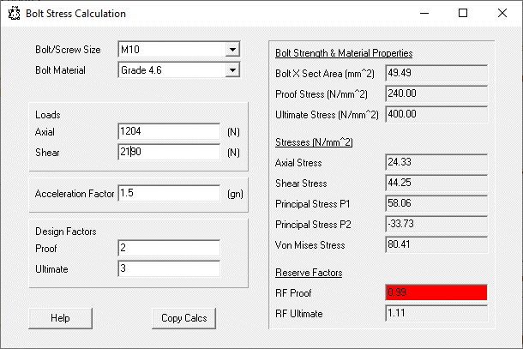This screenshot has width=523, height=349.
Task: Minimize the Bolt Stress Calculation window
Action: click(x=424, y=14)
